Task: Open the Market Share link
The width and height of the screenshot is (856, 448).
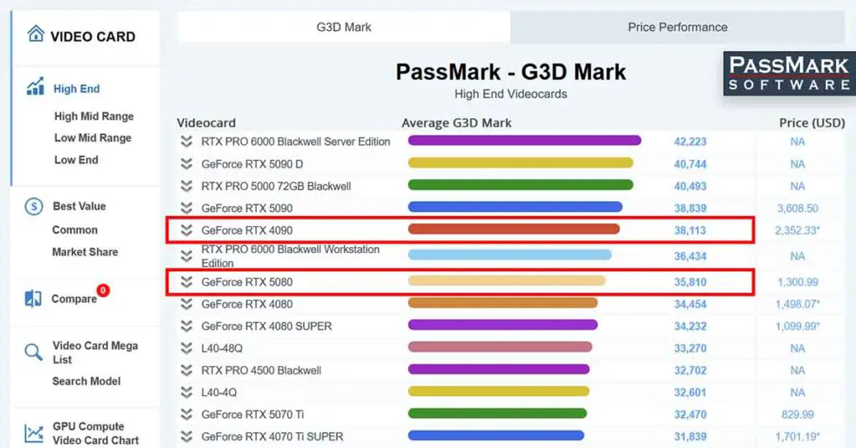Action: click(85, 252)
